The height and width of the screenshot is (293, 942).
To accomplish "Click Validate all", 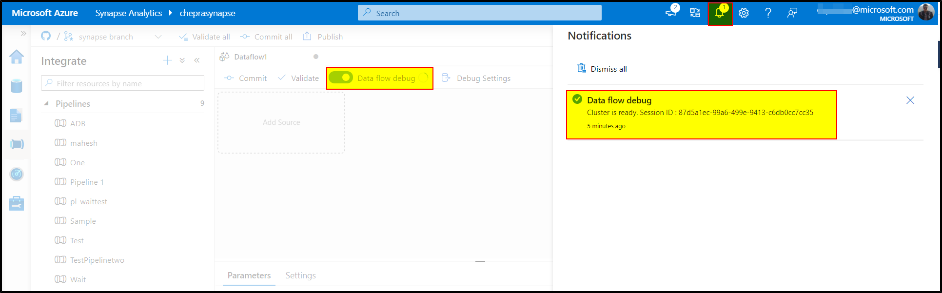I will (204, 37).
